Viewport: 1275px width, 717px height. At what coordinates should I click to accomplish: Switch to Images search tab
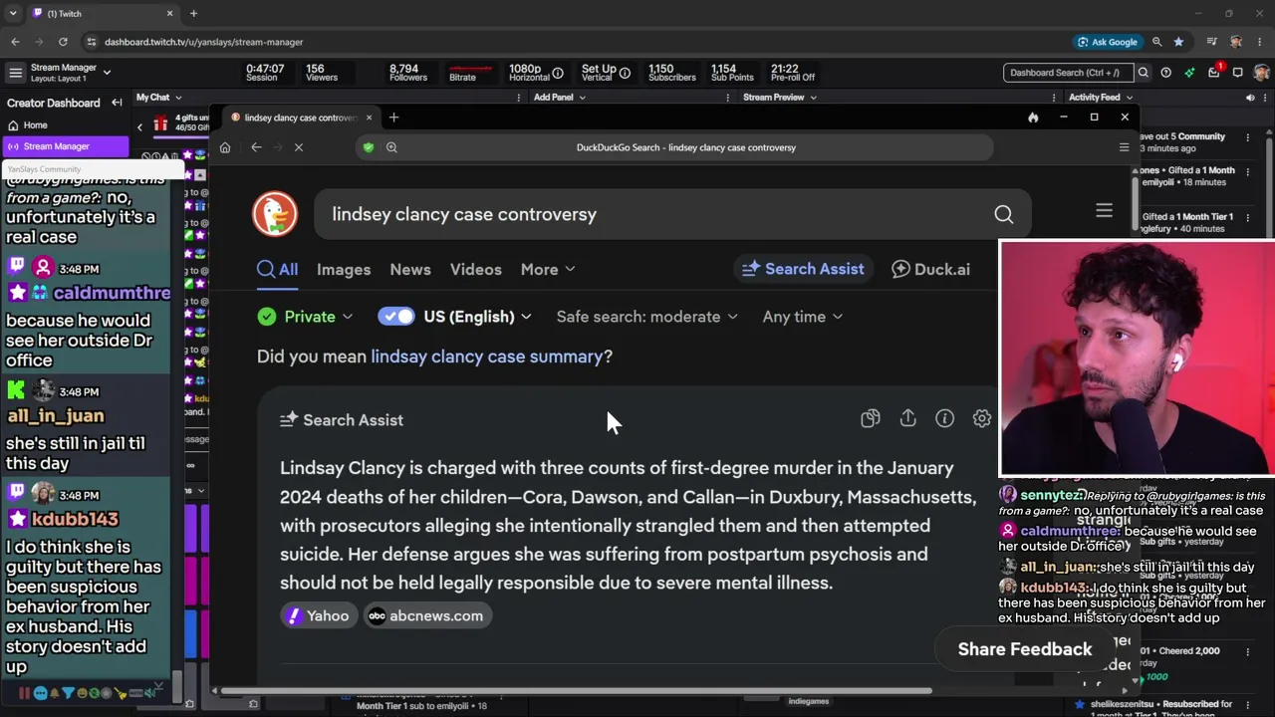344,269
